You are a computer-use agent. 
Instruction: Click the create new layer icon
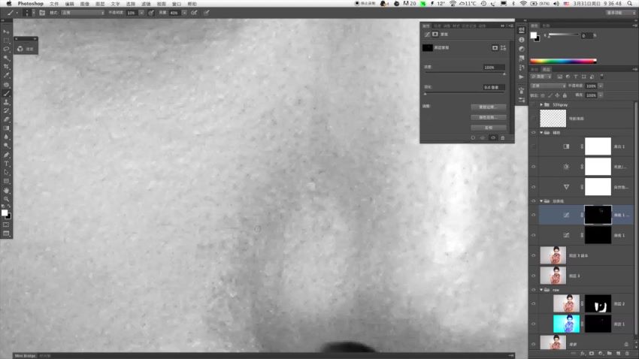click(x=618, y=353)
